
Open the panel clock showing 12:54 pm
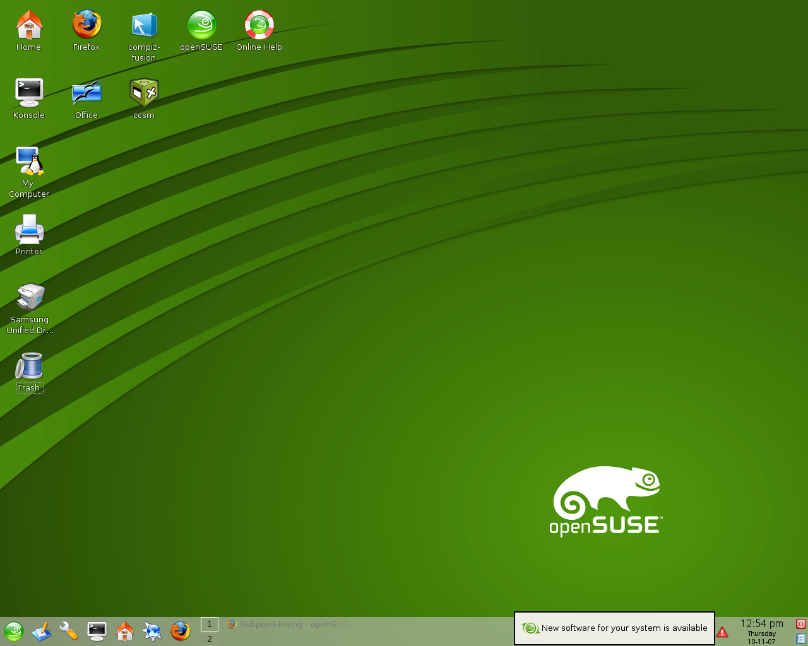click(x=761, y=631)
